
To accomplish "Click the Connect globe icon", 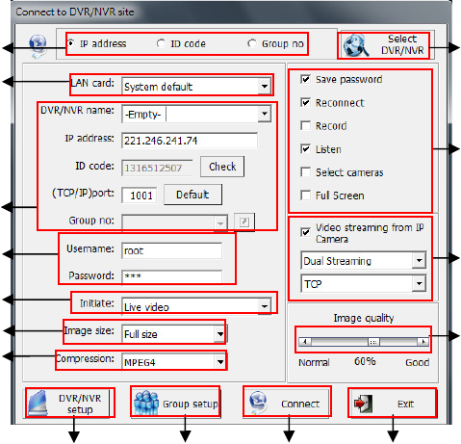I will (258, 403).
